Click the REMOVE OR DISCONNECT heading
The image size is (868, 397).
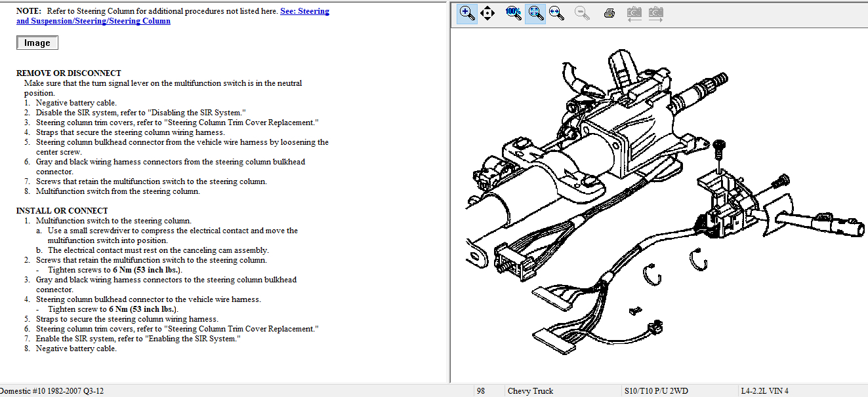click(69, 73)
